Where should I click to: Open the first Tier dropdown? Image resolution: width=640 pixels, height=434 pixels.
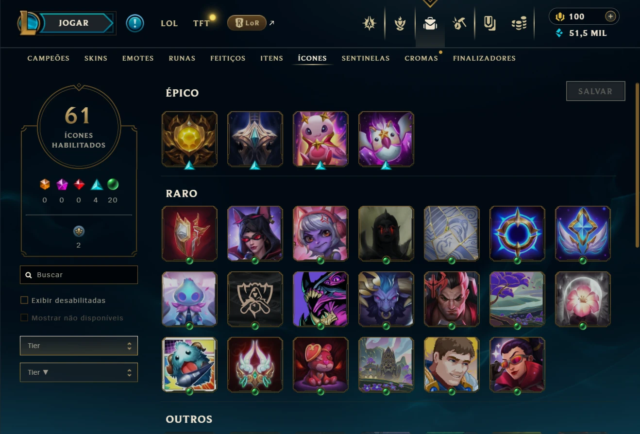pyautogui.click(x=79, y=346)
